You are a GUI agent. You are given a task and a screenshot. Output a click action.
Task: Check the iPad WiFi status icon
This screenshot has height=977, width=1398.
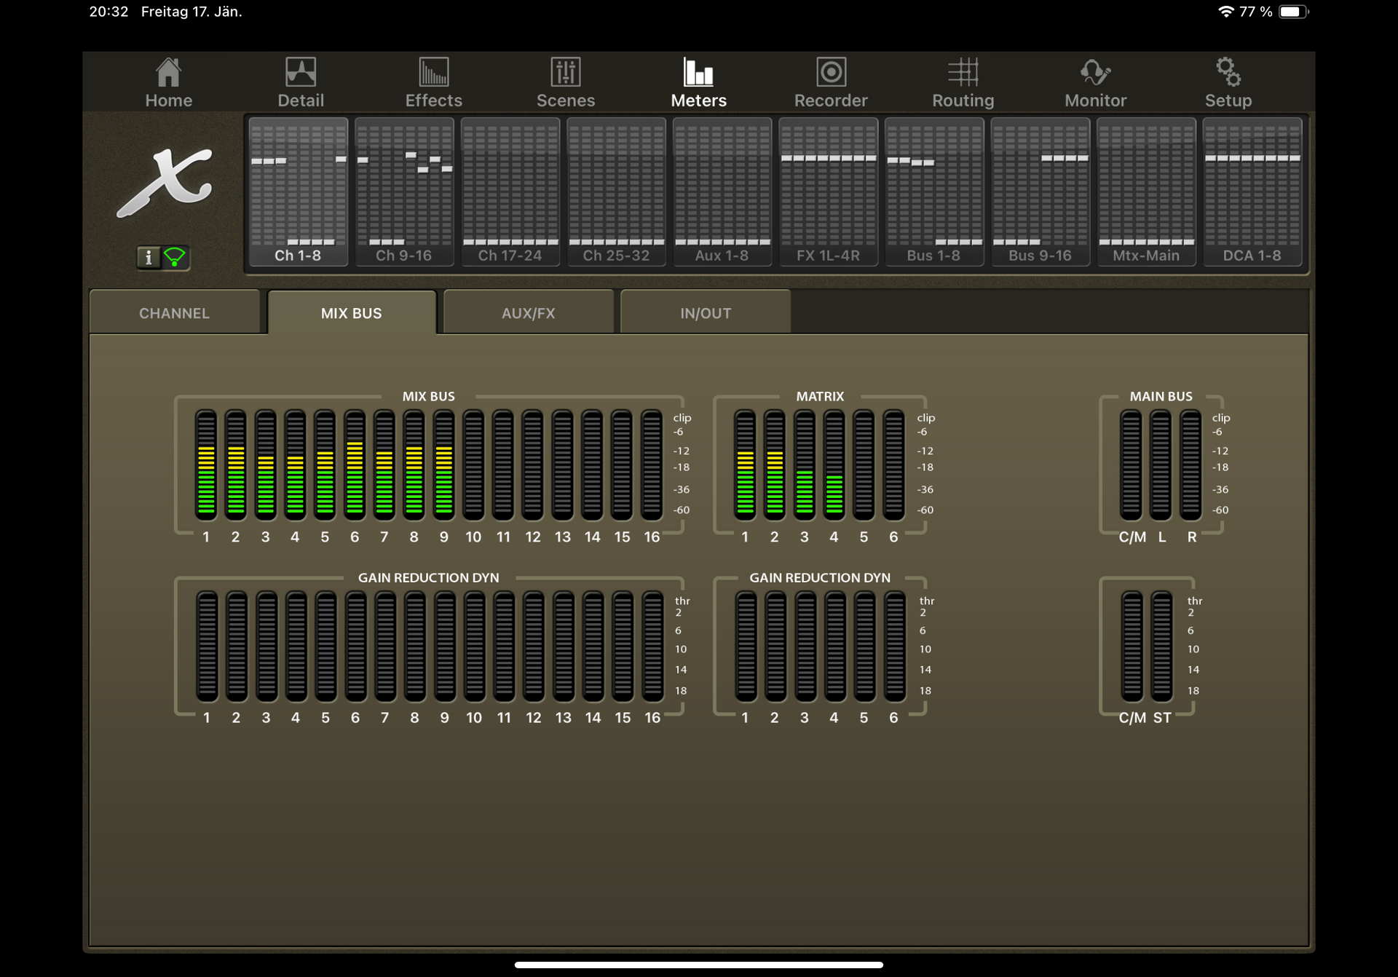coord(1226,12)
